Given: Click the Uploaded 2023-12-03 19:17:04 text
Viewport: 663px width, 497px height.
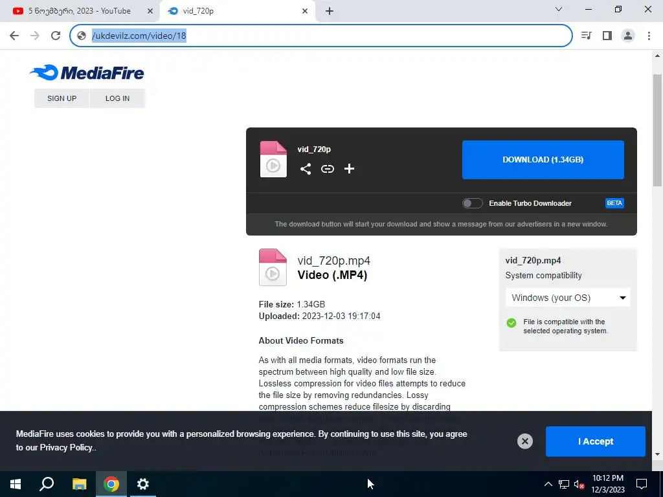Looking at the screenshot, I should pyautogui.click(x=319, y=316).
